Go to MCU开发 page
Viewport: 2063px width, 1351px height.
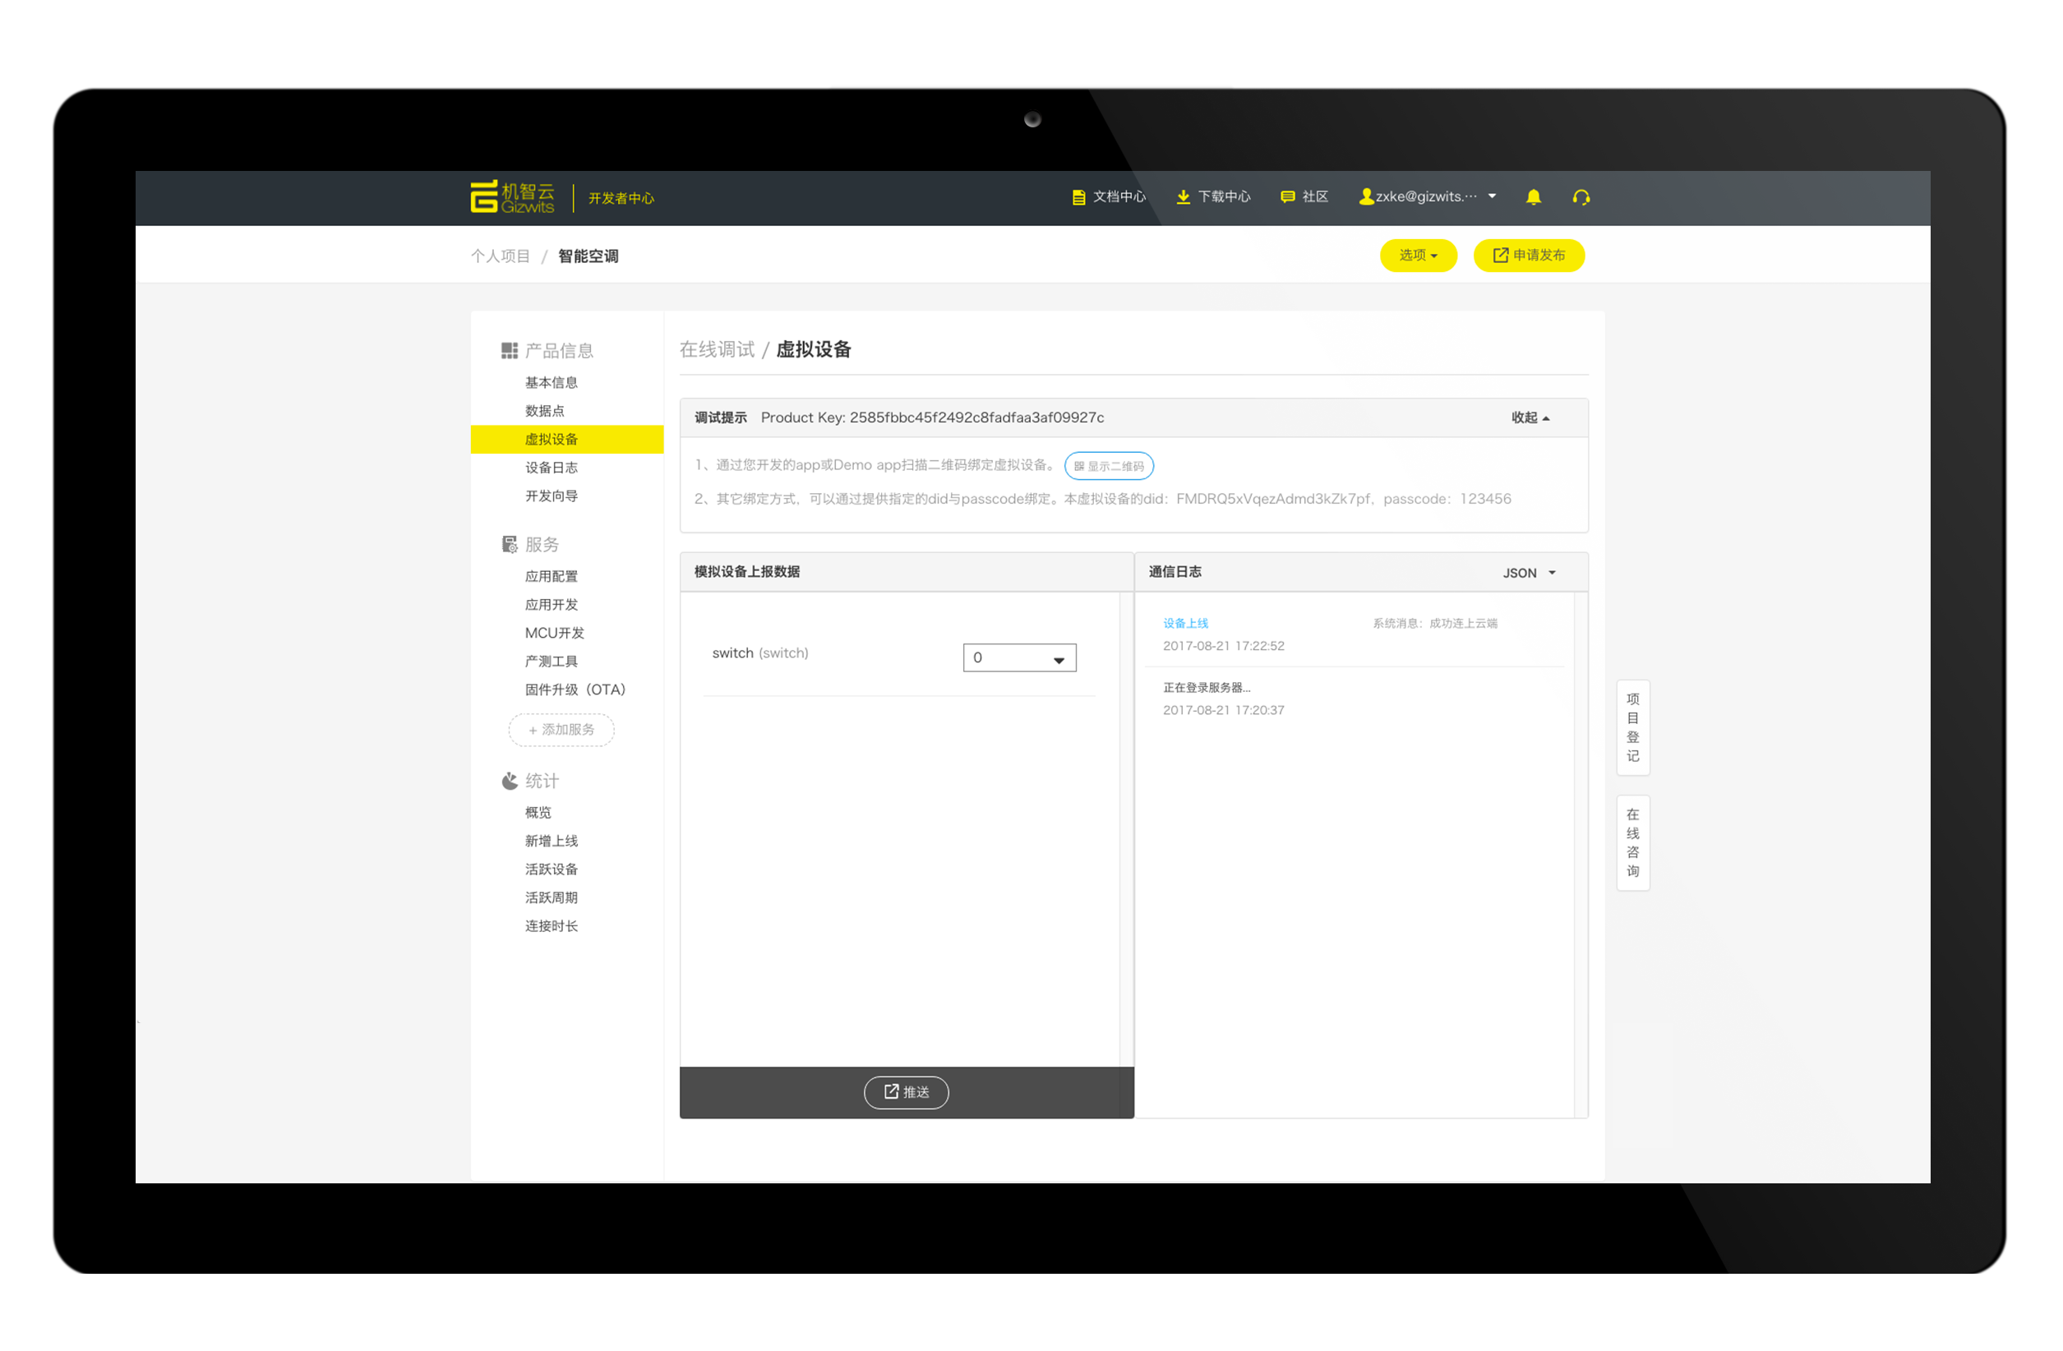pos(555,633)
